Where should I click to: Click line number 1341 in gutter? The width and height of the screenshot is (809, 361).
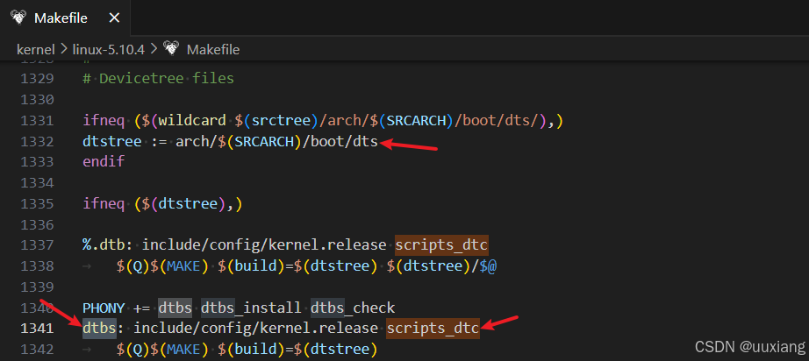tap(37, 329)
